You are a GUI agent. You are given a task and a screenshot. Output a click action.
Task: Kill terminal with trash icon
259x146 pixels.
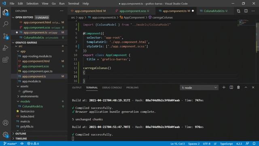[238, 88]
